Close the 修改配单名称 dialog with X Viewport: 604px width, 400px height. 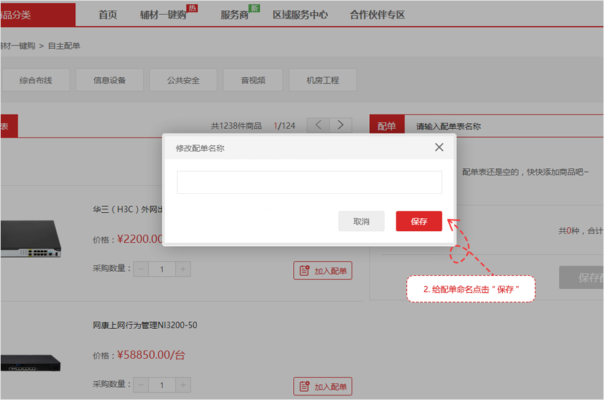439,147
